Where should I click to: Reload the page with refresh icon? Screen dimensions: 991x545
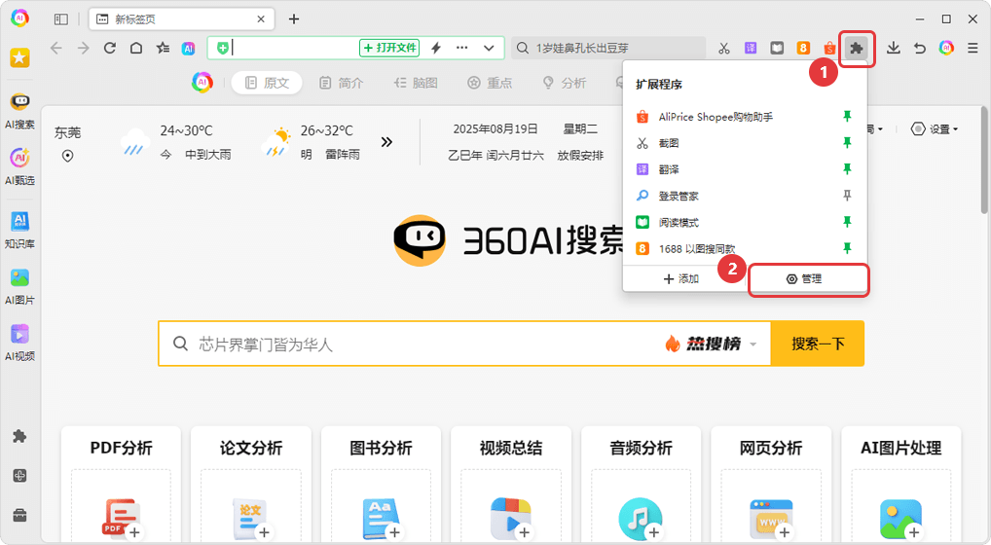[110, 48]
